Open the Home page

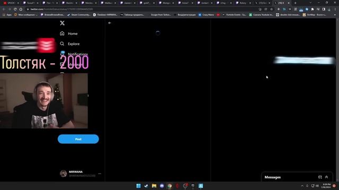69,34
